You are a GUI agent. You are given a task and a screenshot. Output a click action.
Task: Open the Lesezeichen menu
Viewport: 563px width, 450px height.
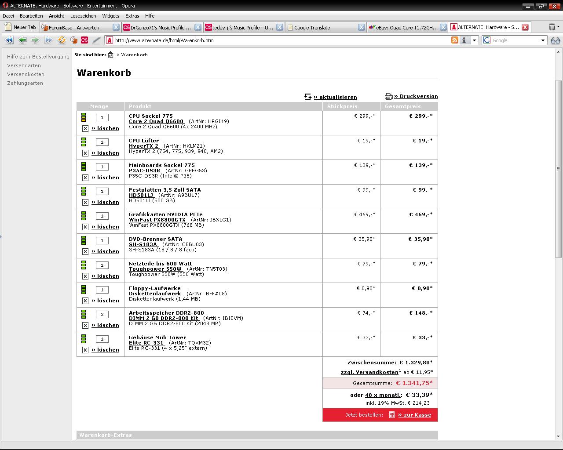pos(83,16)
